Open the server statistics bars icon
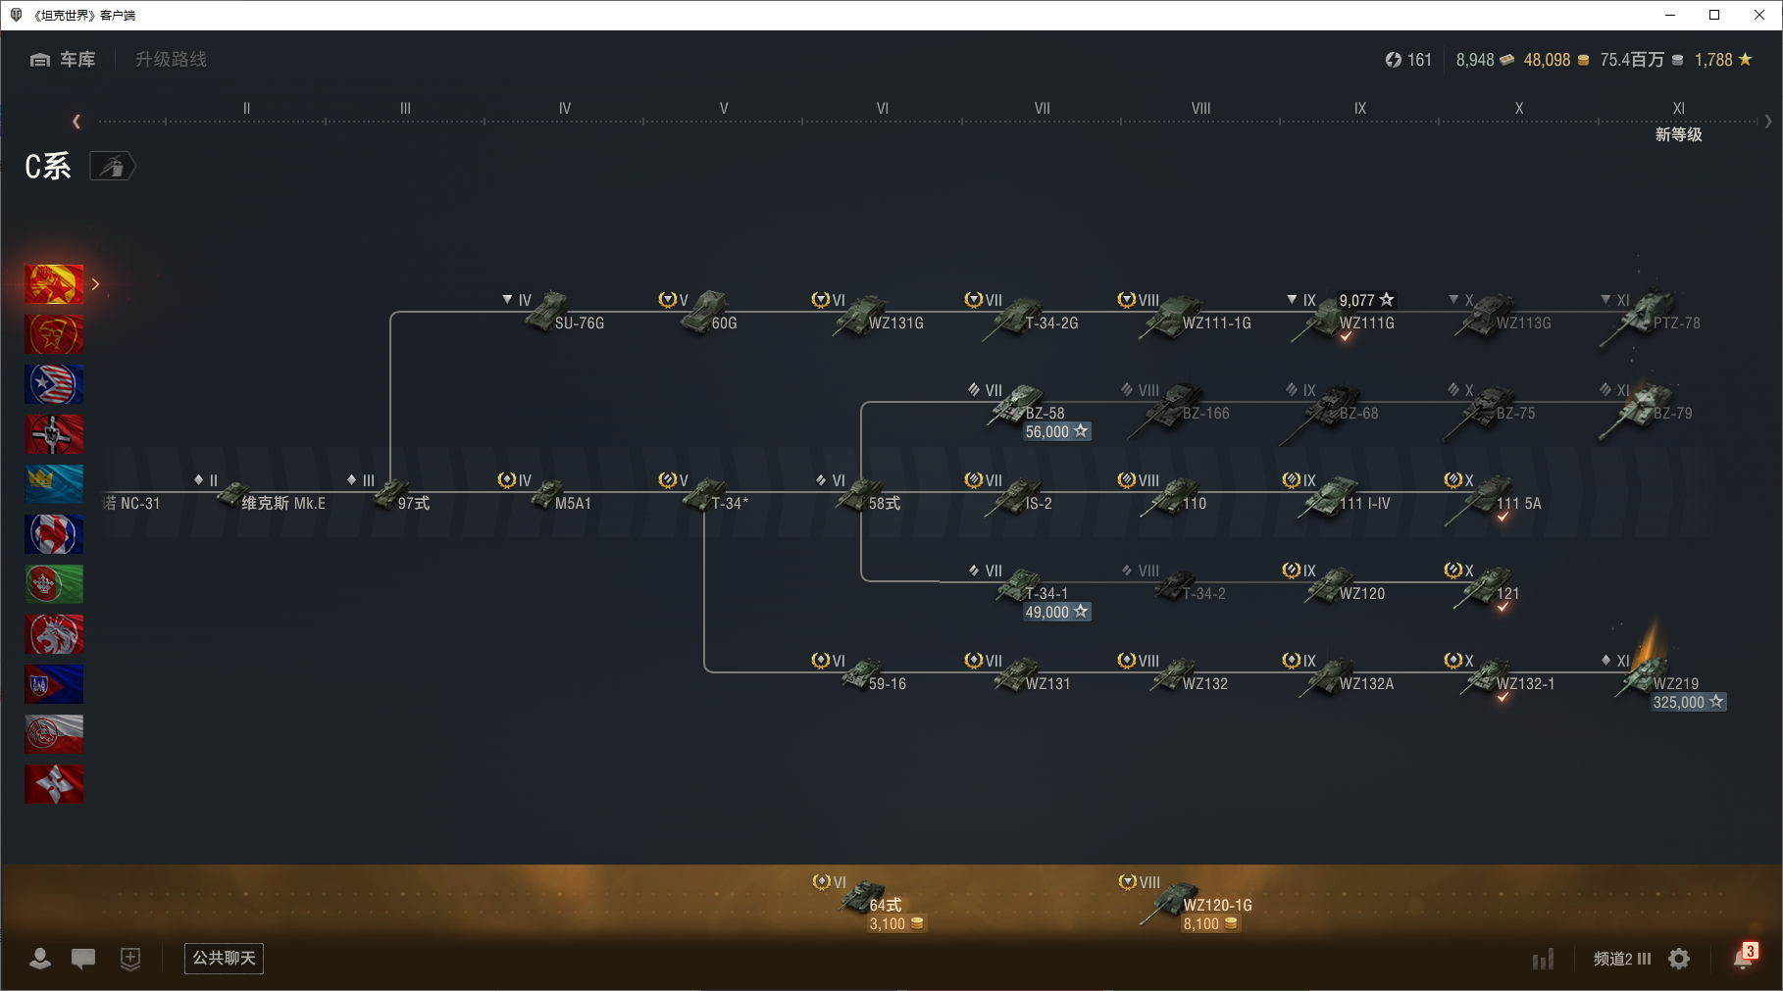 (x=1543, y=959)
